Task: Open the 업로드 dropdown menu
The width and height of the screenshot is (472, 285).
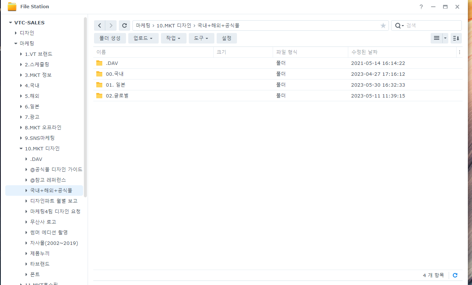Action: [x=143, y=38]
